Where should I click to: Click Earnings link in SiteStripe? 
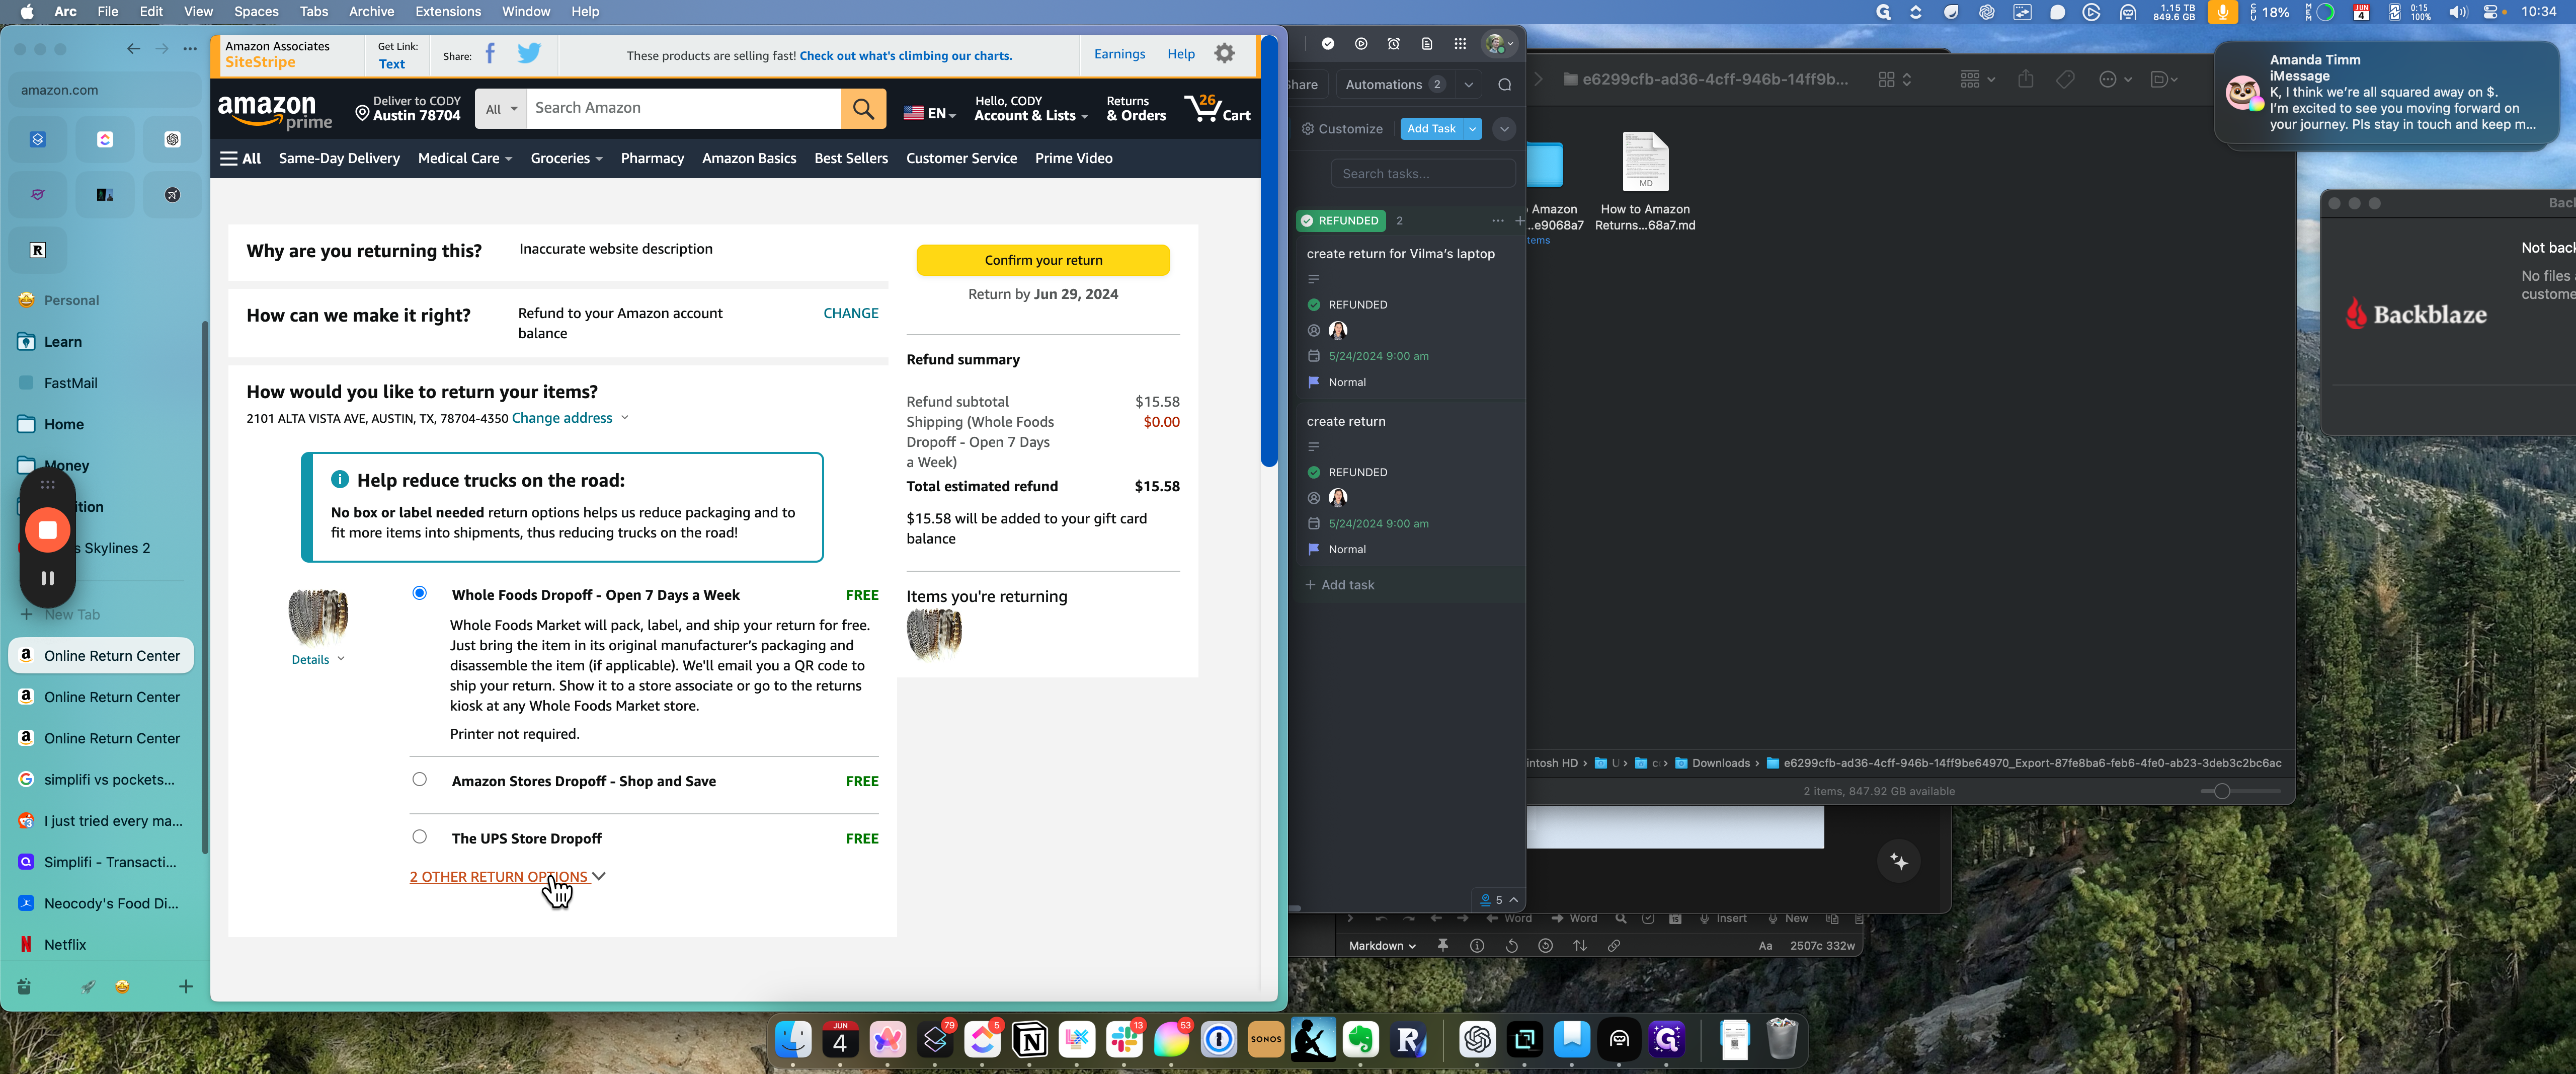click(1119, 54)
